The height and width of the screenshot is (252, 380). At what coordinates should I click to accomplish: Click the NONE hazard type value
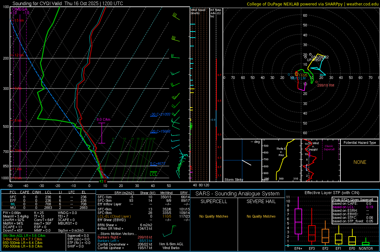(360, 162)
